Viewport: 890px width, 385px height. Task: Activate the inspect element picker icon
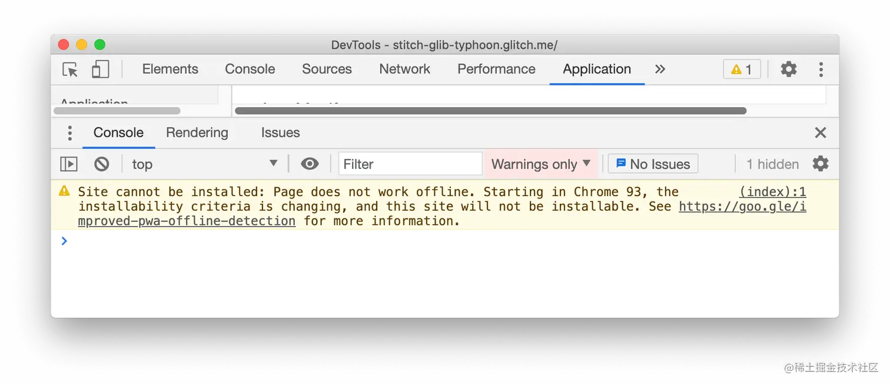coord(70,69)
